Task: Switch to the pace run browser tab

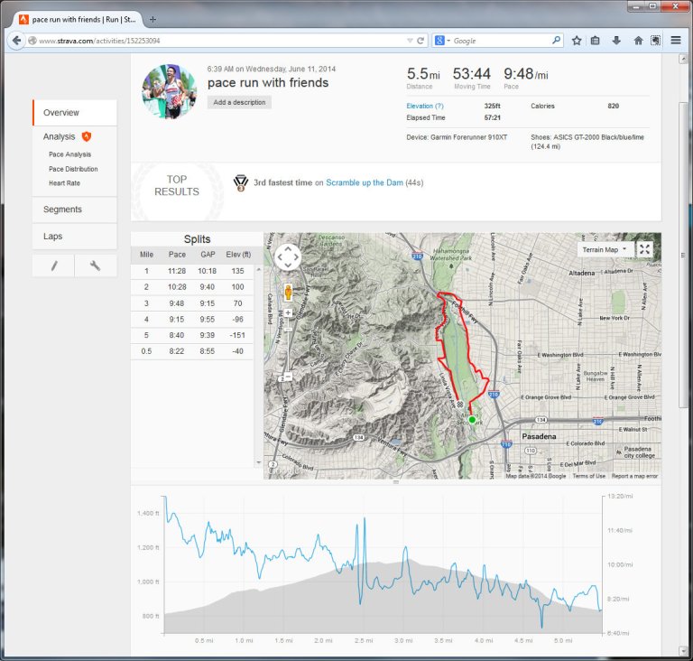Action: (x=78, y=20)
